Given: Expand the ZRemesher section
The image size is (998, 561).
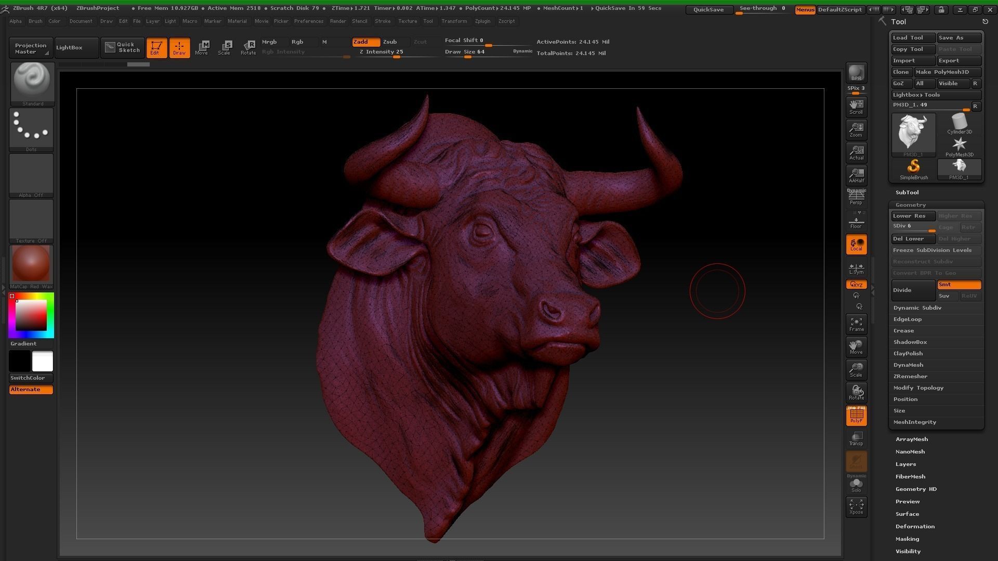Looking at the screenshot, I should [910, 376].
